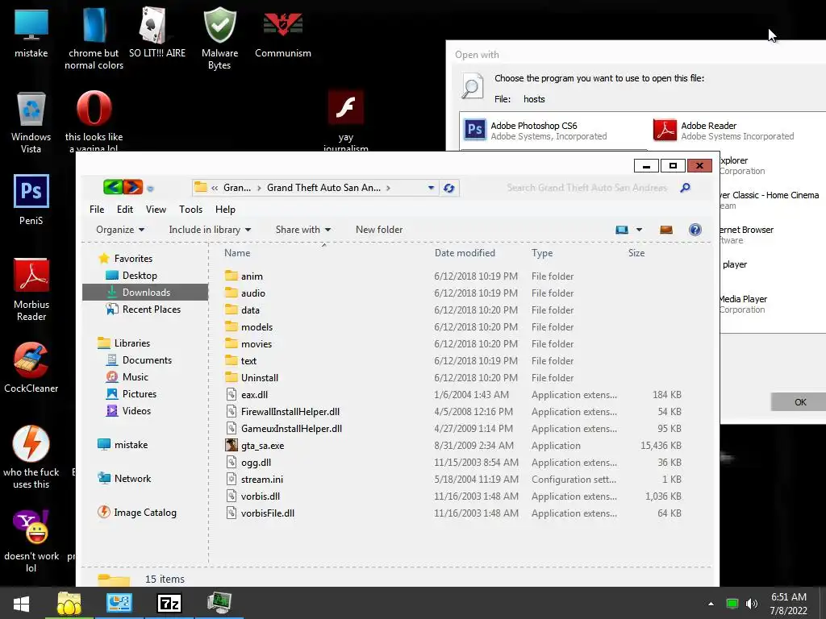
Task: Open the Include in library dropdown
Action: (x=210, y=230)
